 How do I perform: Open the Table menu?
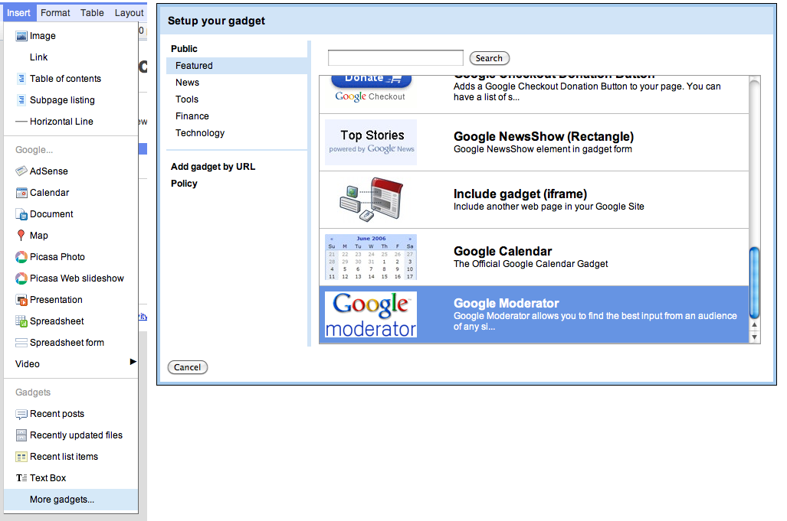[93, 12]
